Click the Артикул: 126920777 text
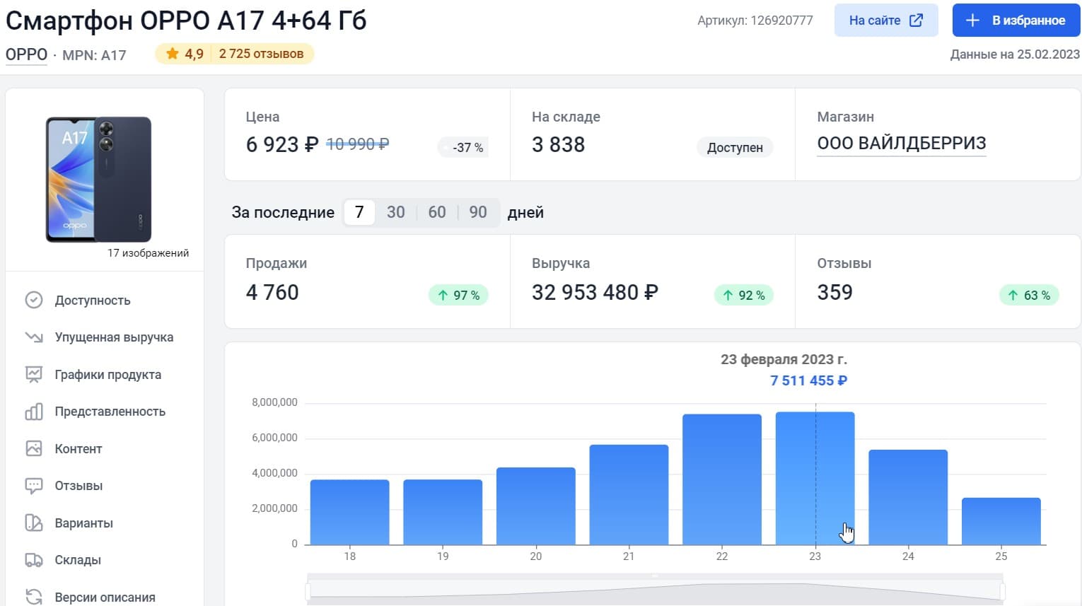This screenshot has height=606, width=1082. (755, 21)
